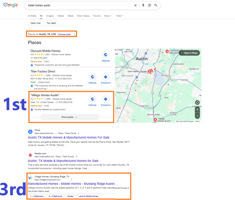Open Austin TX Mobile Homes Zillow result
Viewport: 235px width, 200px height.
69,138
